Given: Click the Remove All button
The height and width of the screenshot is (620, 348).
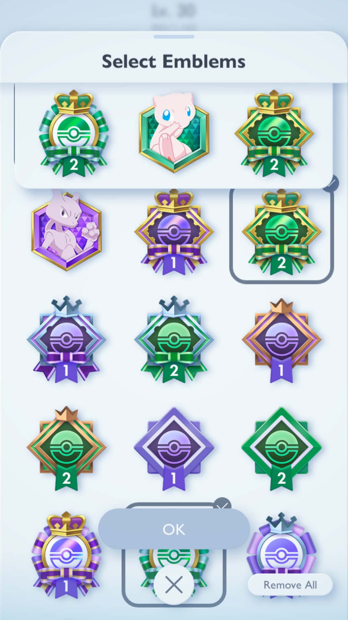Looking at the screenshot, I should click(x=290, y=585).
